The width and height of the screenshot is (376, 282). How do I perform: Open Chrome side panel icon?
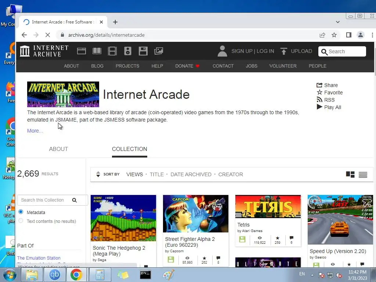pos(349,35)
